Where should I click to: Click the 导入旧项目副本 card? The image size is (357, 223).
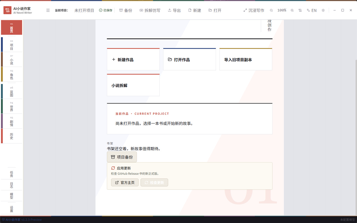coord(246,59)
